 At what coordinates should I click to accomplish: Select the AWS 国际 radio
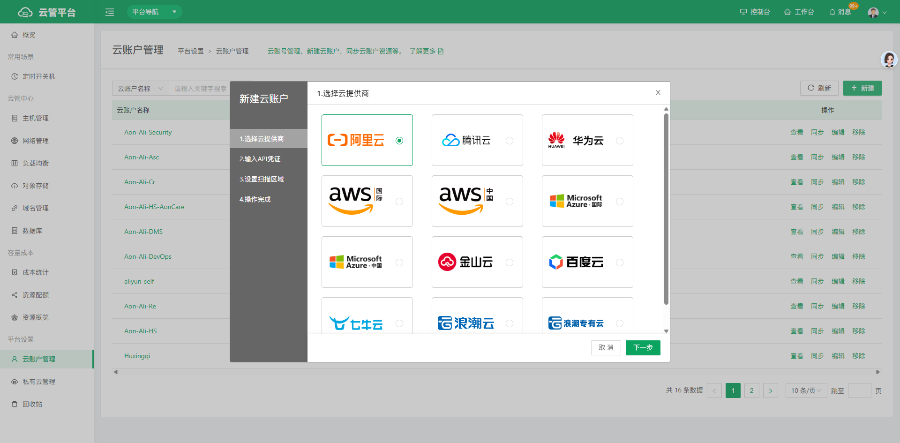click(x=399, y=202)
